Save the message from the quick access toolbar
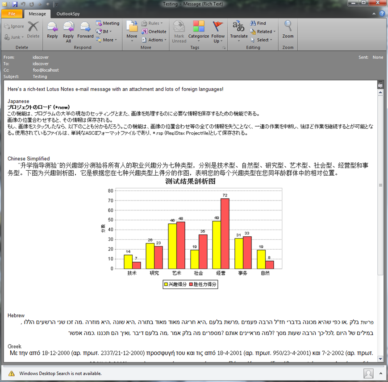 click(x=15, y=4)
